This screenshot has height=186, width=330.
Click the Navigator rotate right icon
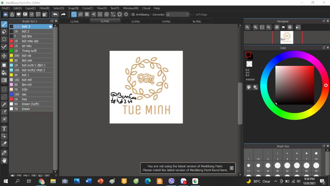coord(290,27)
